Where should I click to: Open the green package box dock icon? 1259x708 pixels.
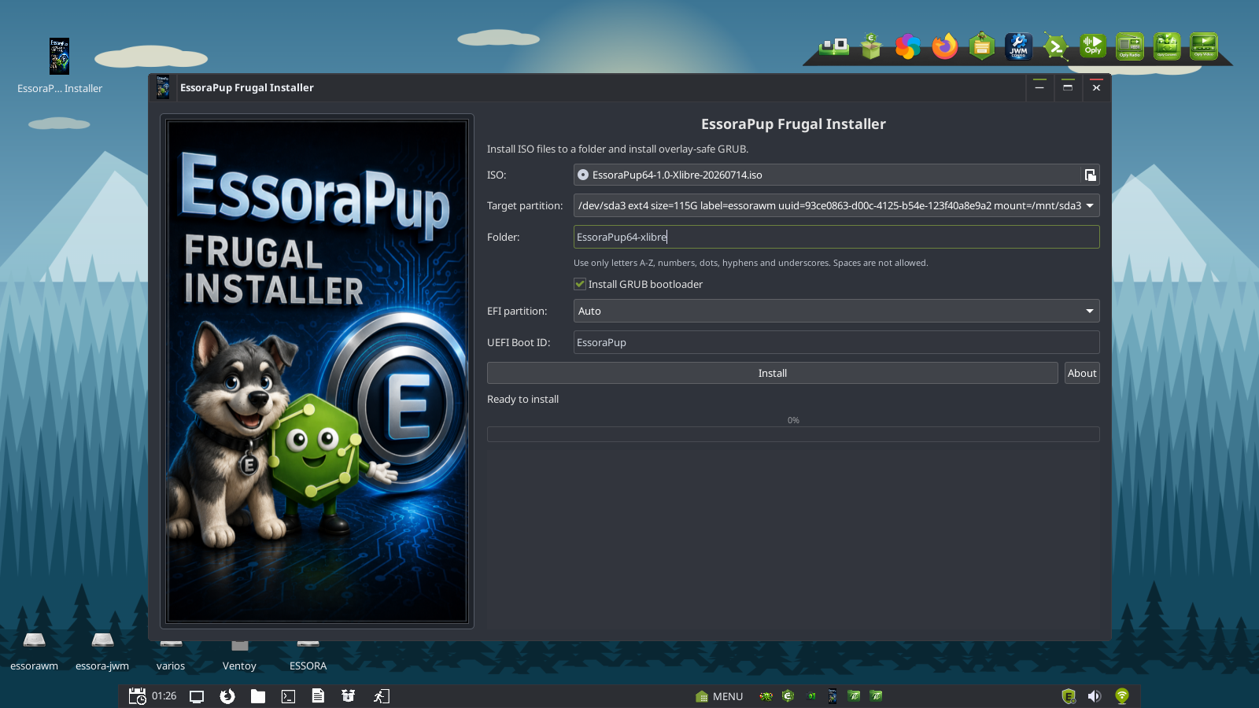tap(870, 47)
